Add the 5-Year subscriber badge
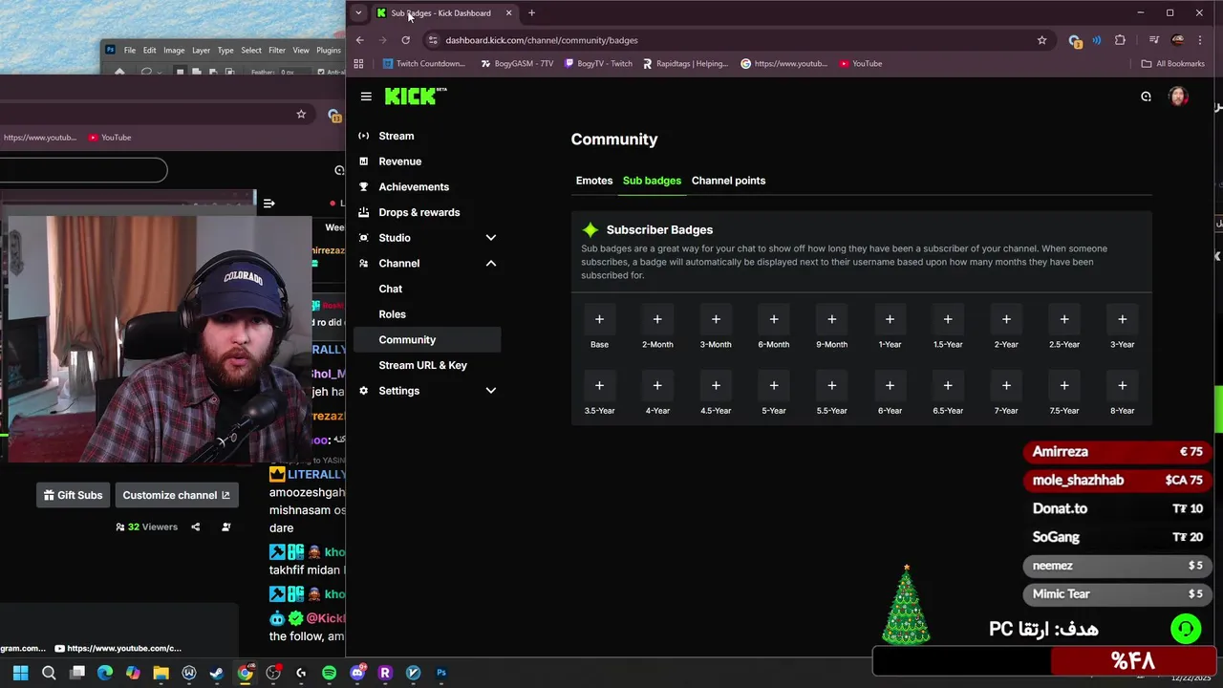The width and height of the screenshot is (1223, 688). point(774,386)
